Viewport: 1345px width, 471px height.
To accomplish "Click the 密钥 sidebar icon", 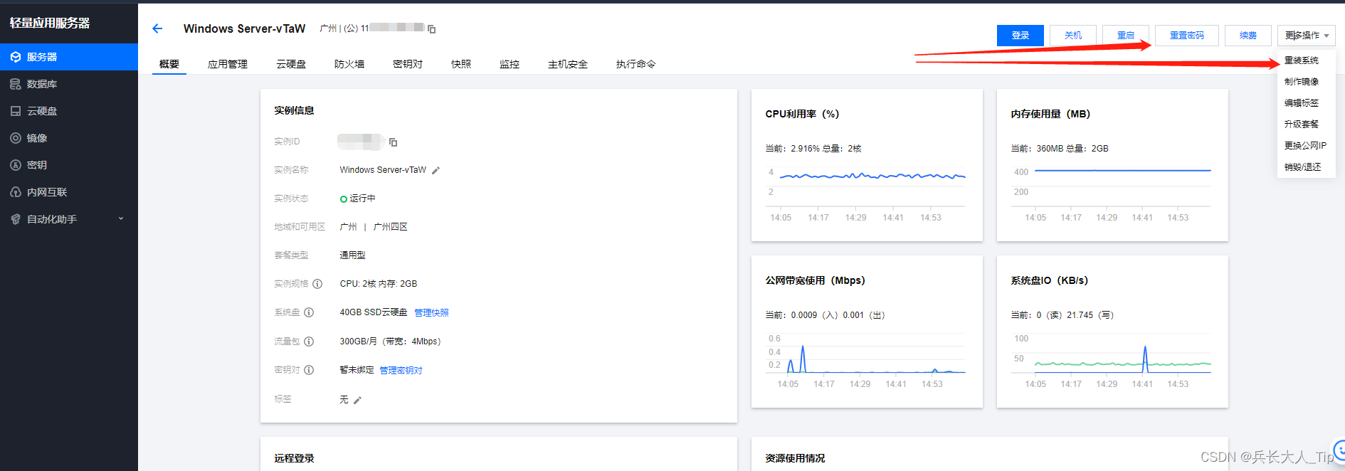I will [16, 165].
